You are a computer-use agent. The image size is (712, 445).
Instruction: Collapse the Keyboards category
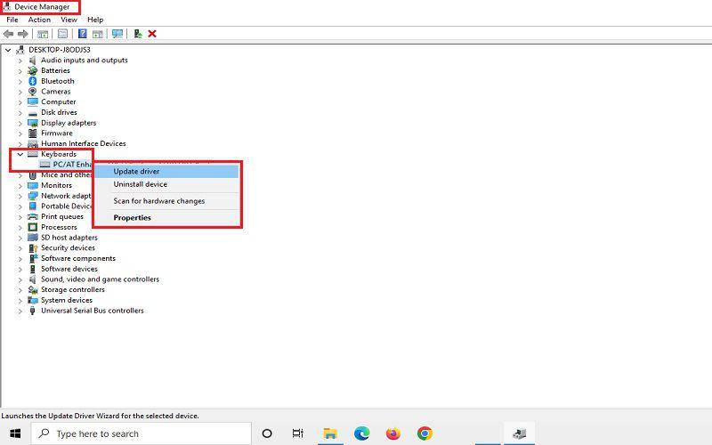pyautogui.click(x=20, y=154)
